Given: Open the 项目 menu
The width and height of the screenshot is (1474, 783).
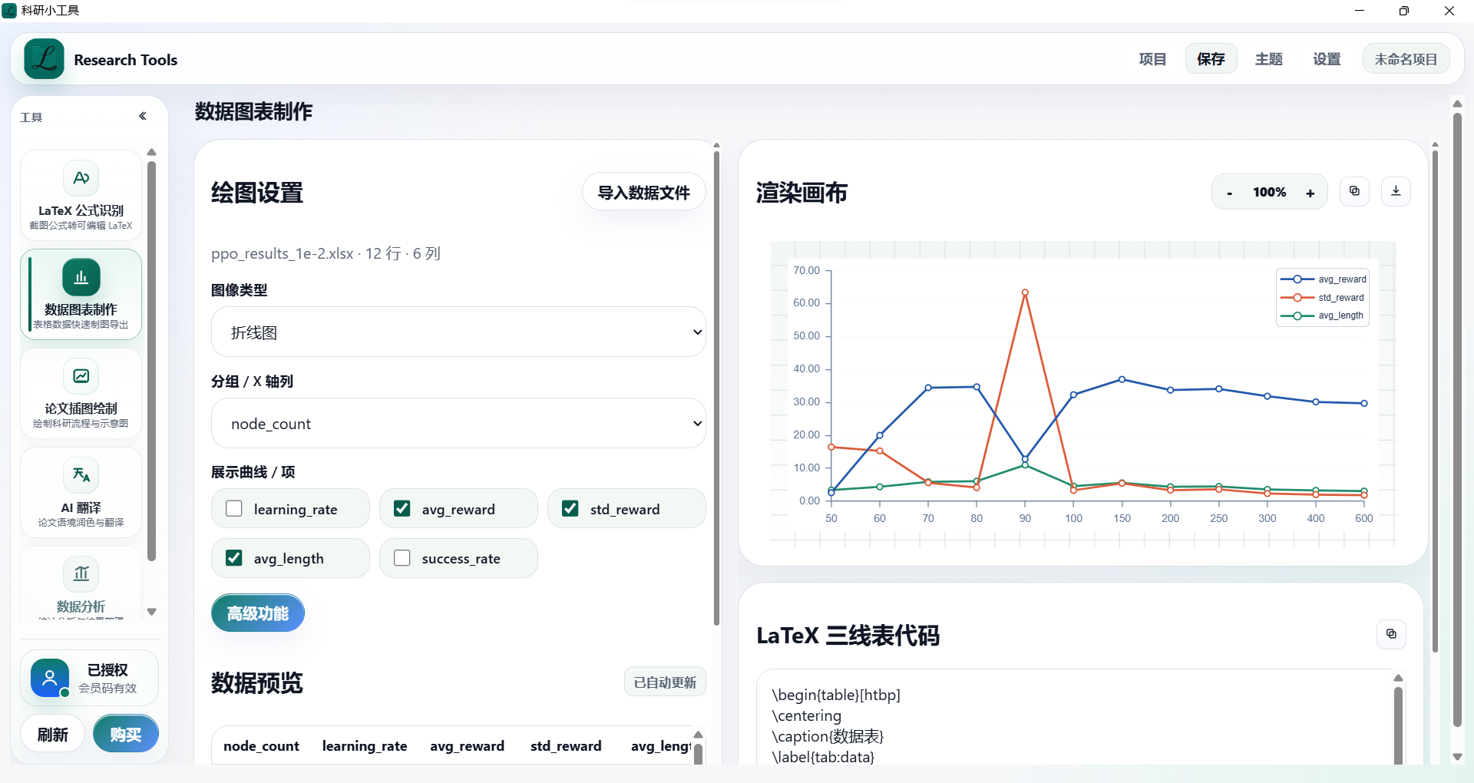Looking at the screenshot, I should [1152, 59].
